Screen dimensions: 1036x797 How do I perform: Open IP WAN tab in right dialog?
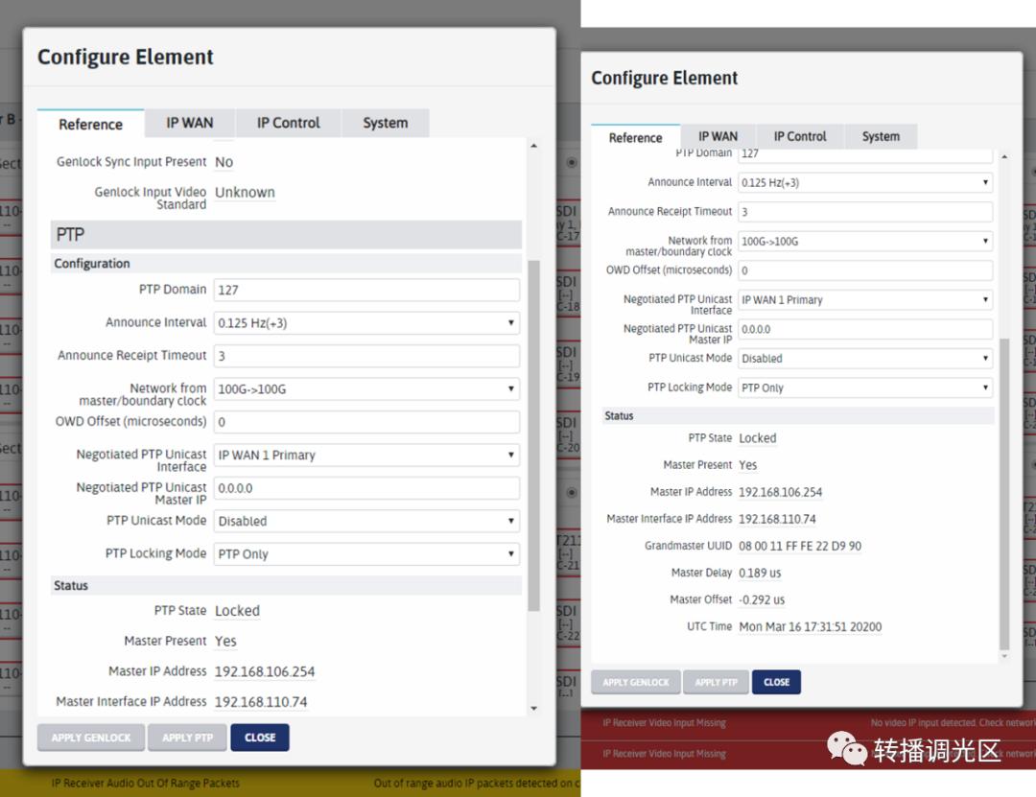point(718,136)
